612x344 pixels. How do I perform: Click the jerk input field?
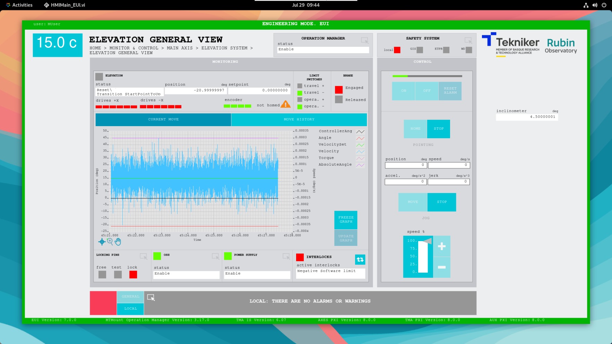pos(449,182)
